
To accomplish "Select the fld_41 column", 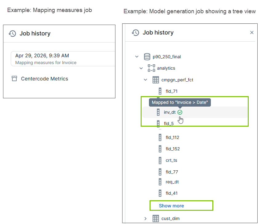I will pos(171,193).
